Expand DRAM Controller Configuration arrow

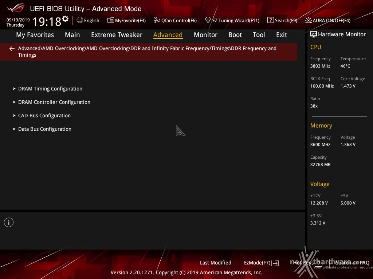pos(14,102)
